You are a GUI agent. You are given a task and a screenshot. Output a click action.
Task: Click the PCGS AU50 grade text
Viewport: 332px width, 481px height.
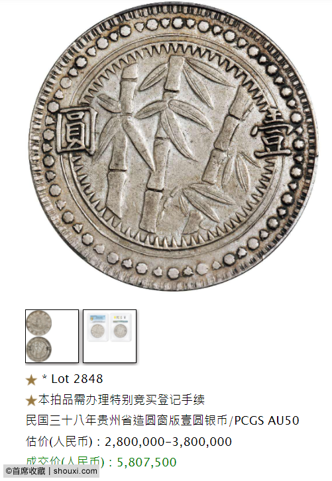266,421
